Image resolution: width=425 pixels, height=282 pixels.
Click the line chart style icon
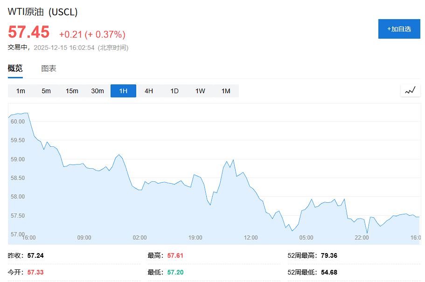[x=410, y=90]
